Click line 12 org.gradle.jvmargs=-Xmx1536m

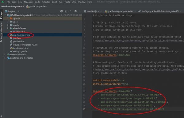(111, 55)
